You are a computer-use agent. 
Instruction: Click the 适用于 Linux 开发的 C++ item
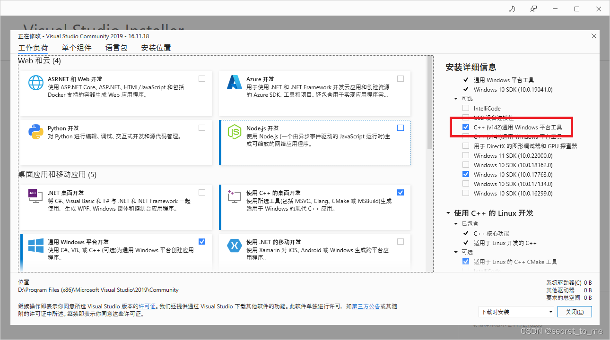[x=505, y=243]
